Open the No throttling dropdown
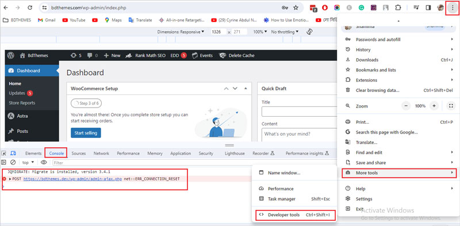This screenshot has width=460, height=226. coord(285,32)
